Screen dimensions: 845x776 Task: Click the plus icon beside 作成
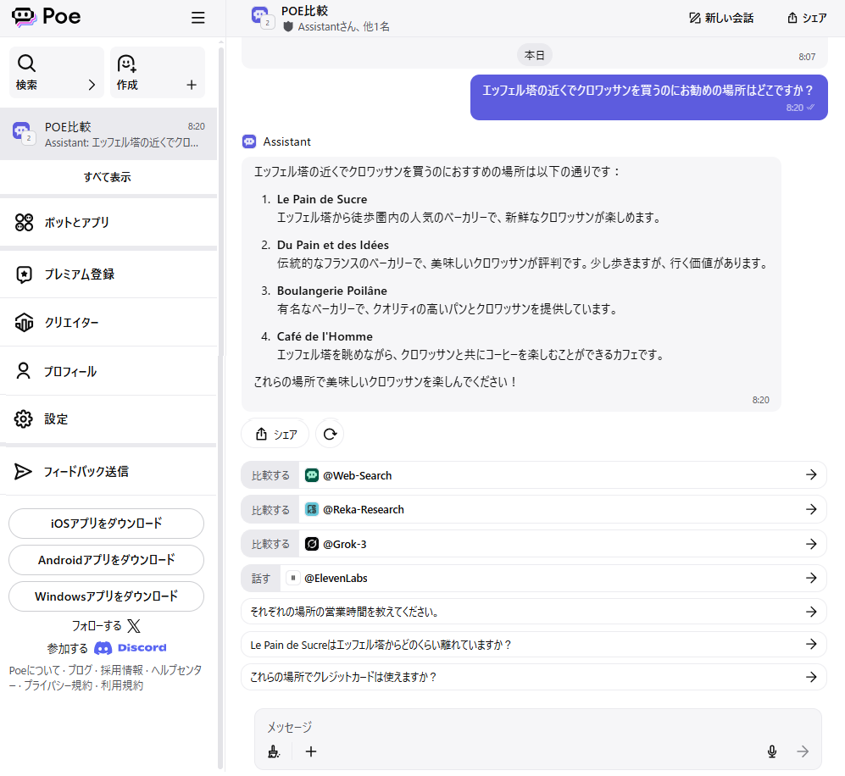pos(192,85)
